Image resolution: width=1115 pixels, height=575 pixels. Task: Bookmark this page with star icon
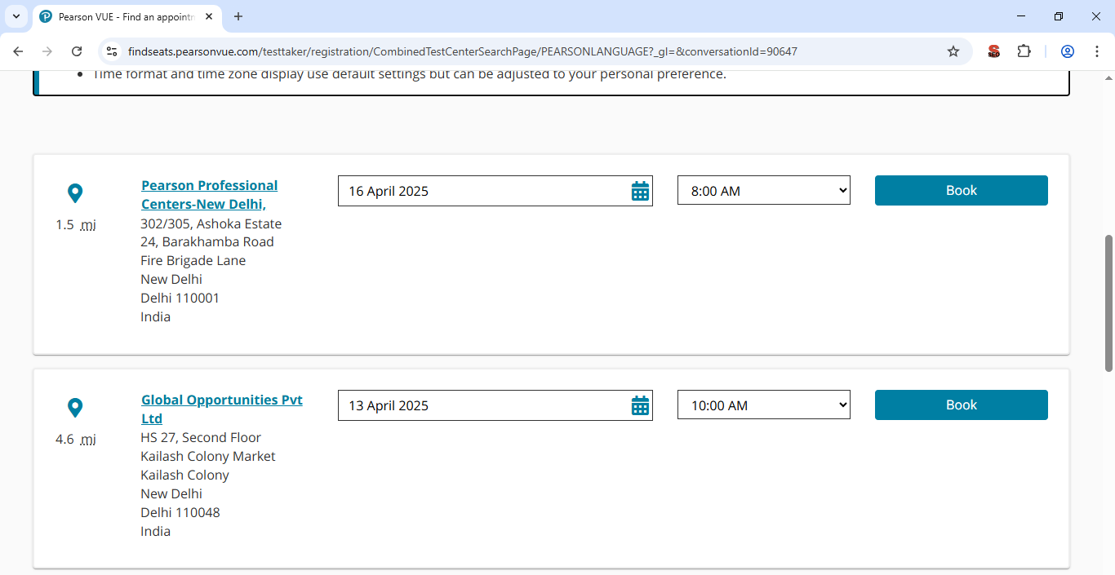tap(953, 51)
